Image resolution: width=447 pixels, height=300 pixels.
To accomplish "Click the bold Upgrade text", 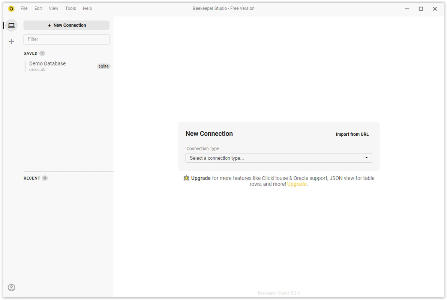I will (x=201, y=178).
